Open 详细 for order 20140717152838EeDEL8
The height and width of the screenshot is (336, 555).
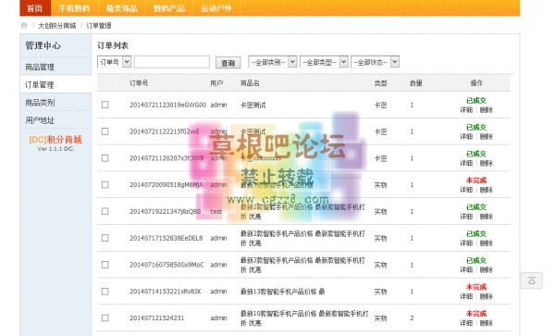point(466,243)
